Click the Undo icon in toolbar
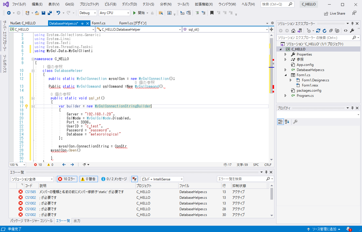 click(58, 13)
